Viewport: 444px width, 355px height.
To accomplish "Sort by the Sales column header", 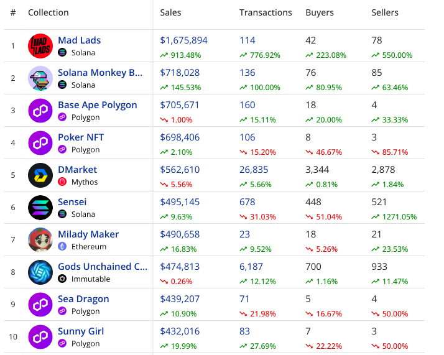I will click(170, 12).
